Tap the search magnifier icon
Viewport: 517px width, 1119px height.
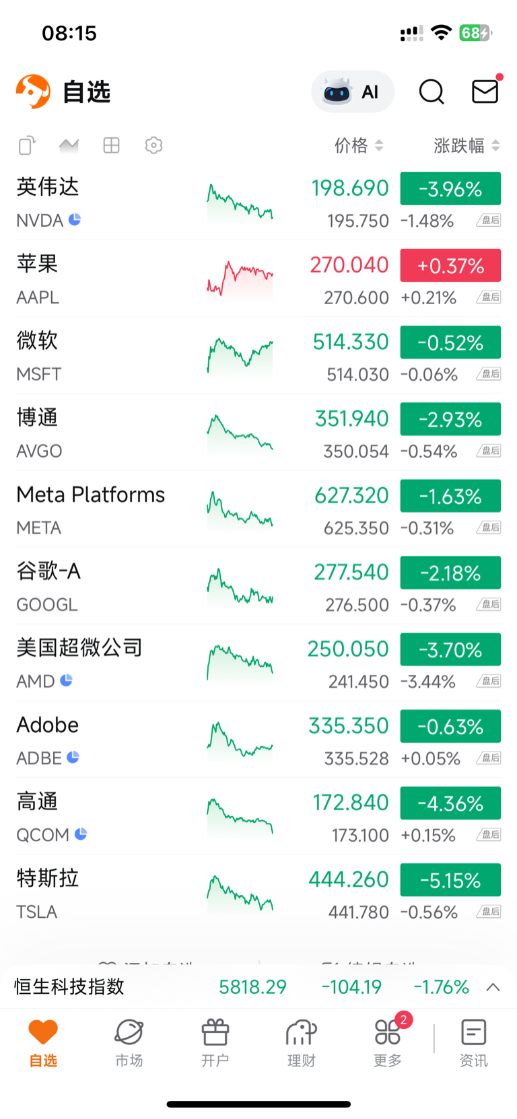coord(432,92)
